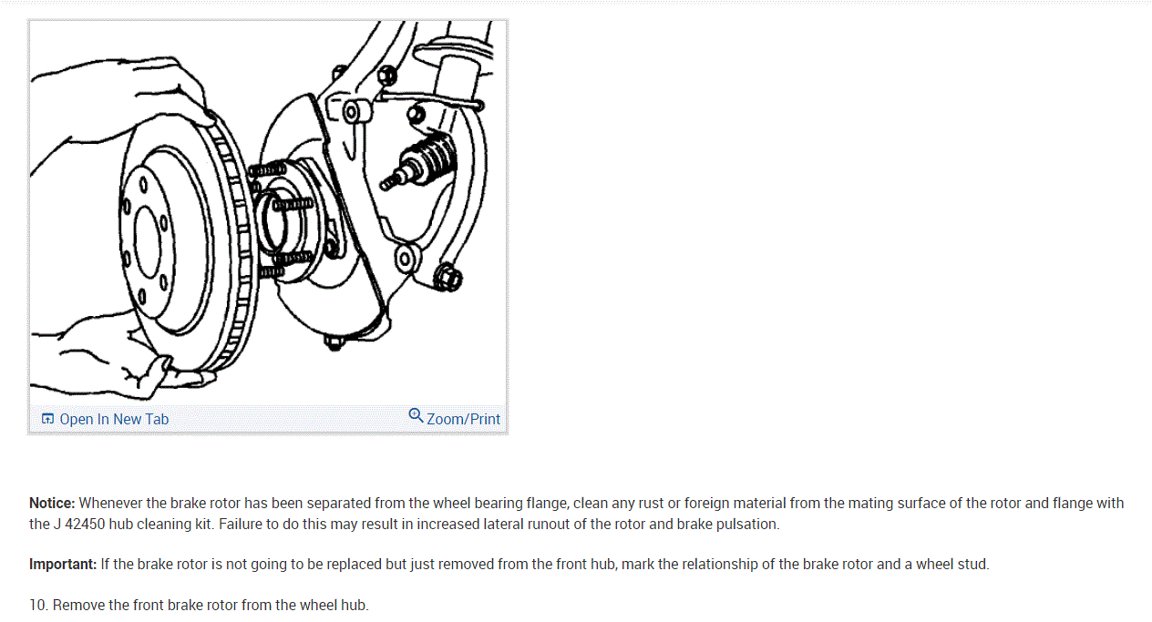Click the Open In New Tab icon
The width and height of the screenshot is (1152, 622).
(47, 419)
